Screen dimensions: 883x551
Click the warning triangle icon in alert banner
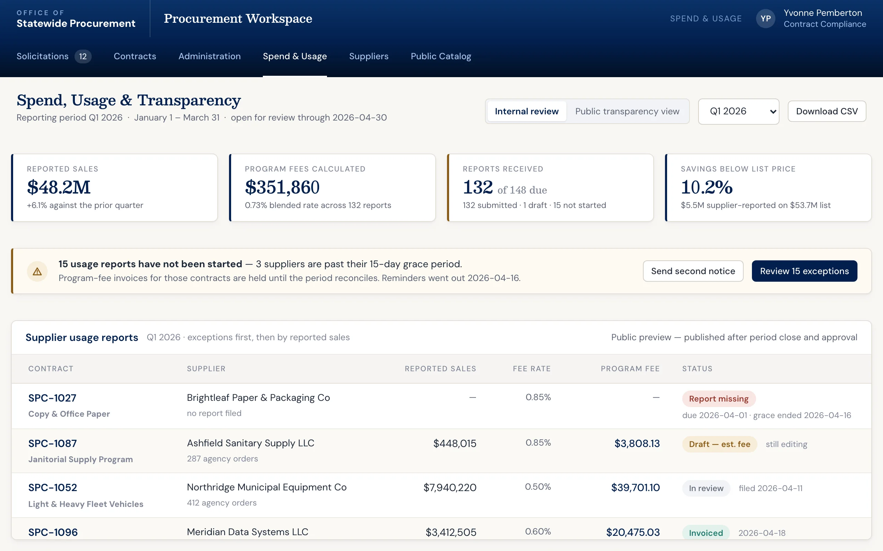tap(37, 271)
